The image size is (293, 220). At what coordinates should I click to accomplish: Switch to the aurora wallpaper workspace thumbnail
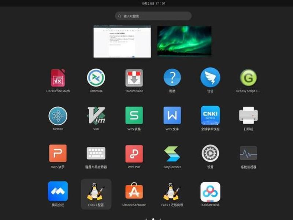[184, 41]
